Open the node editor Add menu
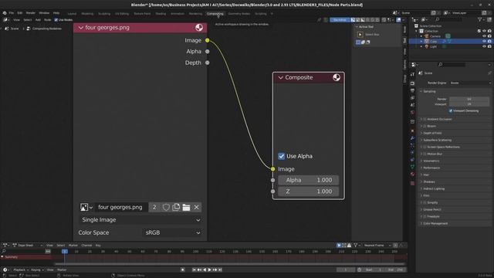The width and height of the screenshot is (494, 278). tap(38, 20)
